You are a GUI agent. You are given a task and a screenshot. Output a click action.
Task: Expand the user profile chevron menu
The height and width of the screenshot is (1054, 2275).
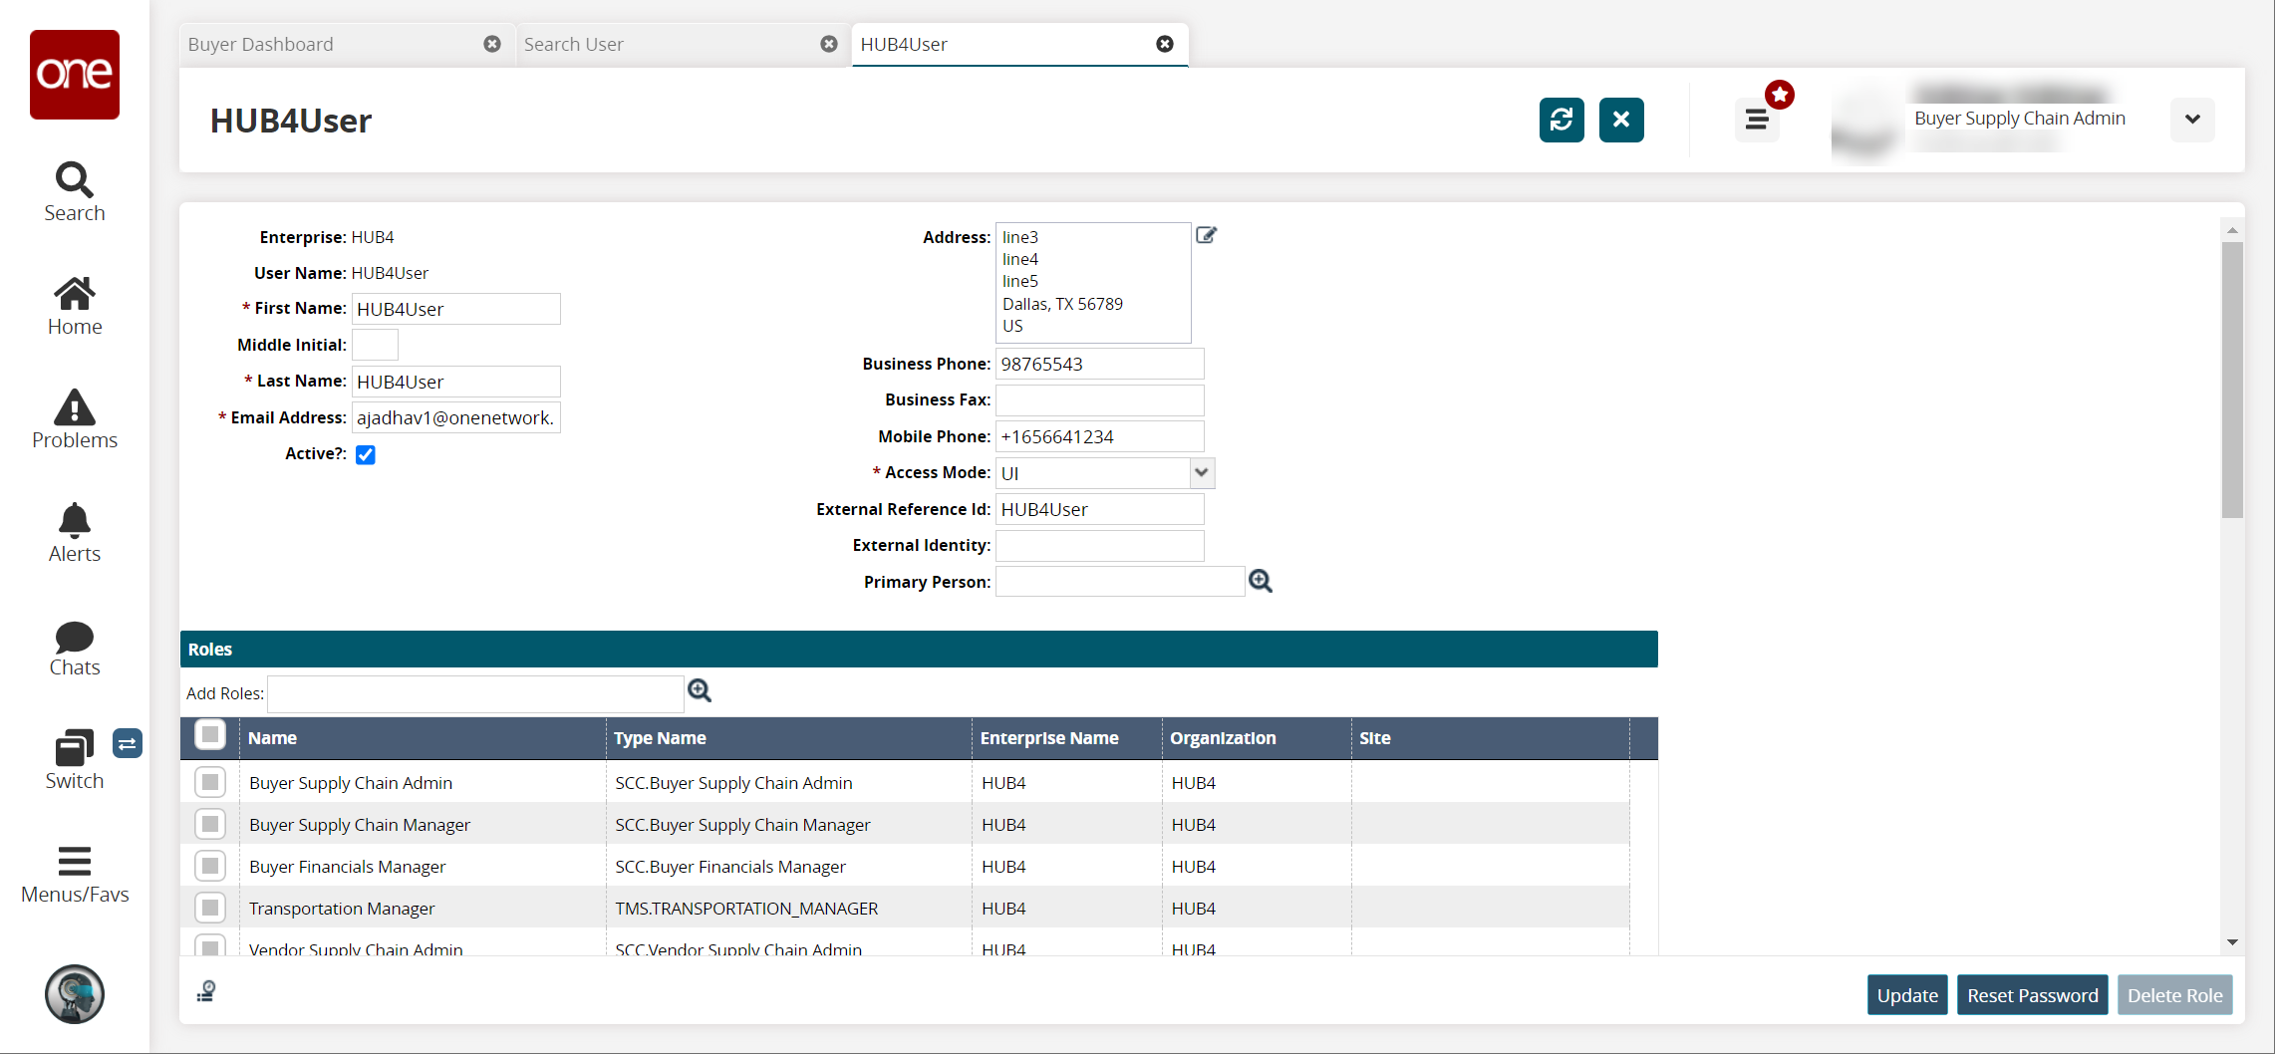tap(2192, 120)
